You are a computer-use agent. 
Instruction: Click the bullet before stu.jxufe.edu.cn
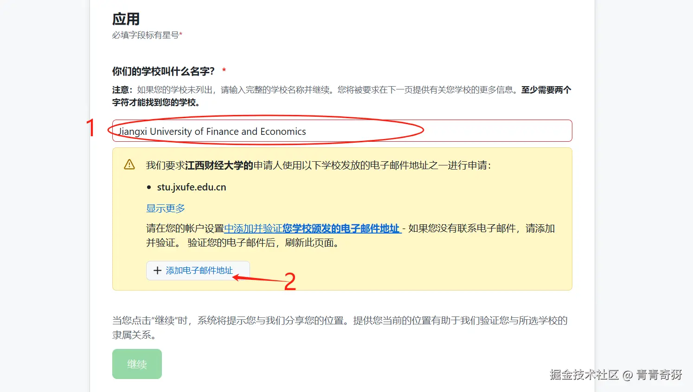click(149, 188)
